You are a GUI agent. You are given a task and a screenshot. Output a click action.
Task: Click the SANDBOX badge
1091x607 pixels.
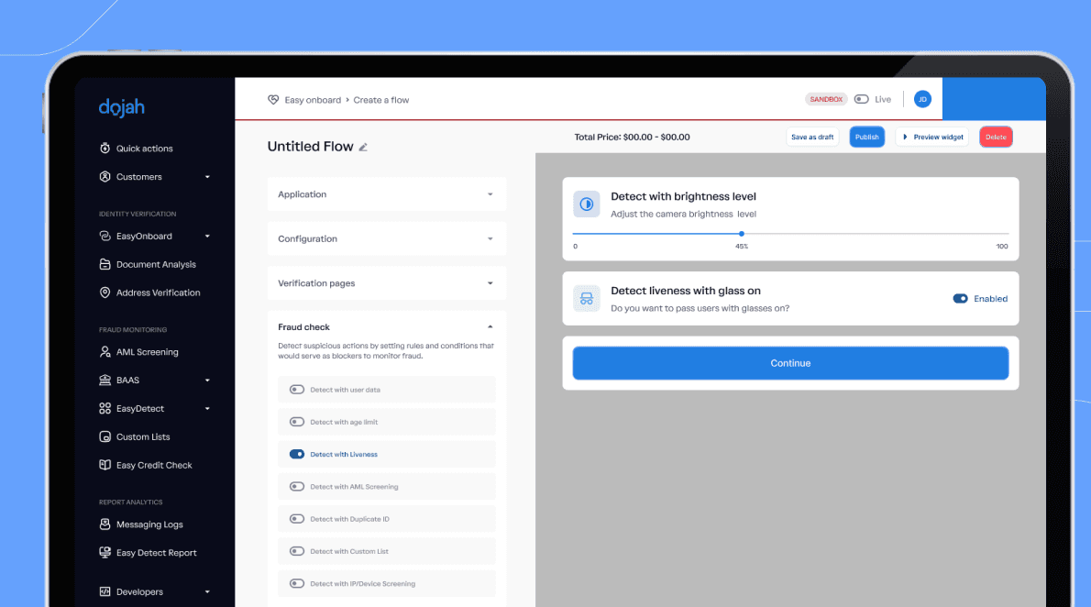[x=826, y=99]
